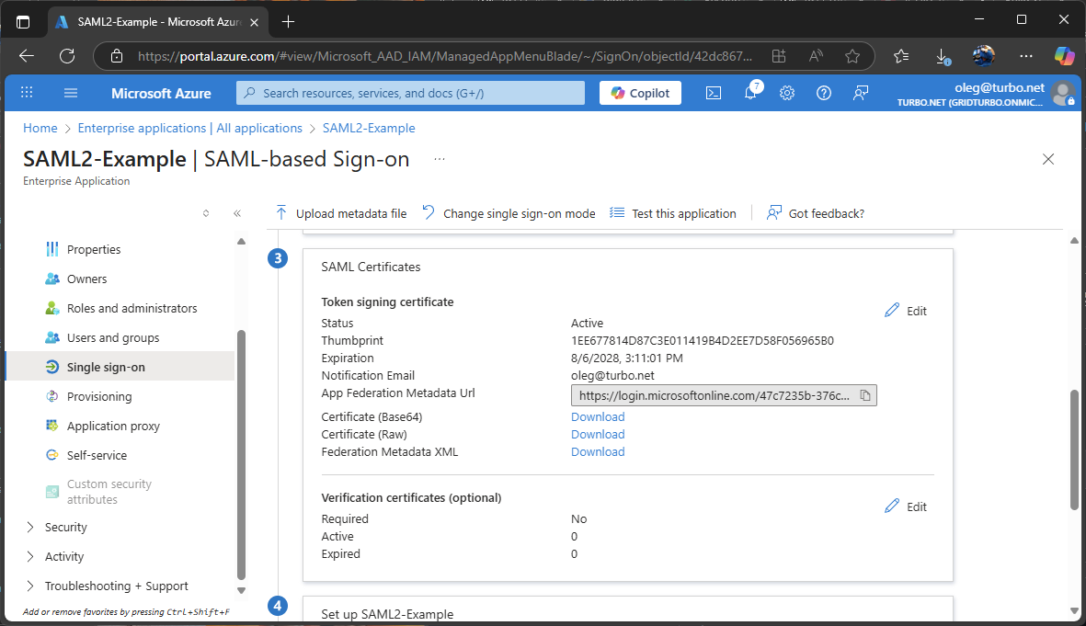Open the portal hamburger menu
Image resolution: width=1086 pixels, height=626 pixels.
pos(70,92)
